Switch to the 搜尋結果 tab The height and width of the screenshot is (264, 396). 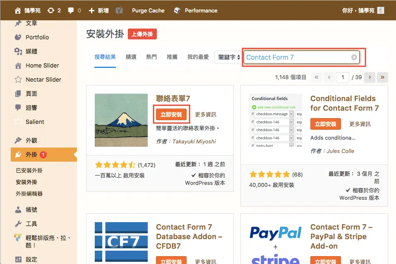(x=105, y=57)
